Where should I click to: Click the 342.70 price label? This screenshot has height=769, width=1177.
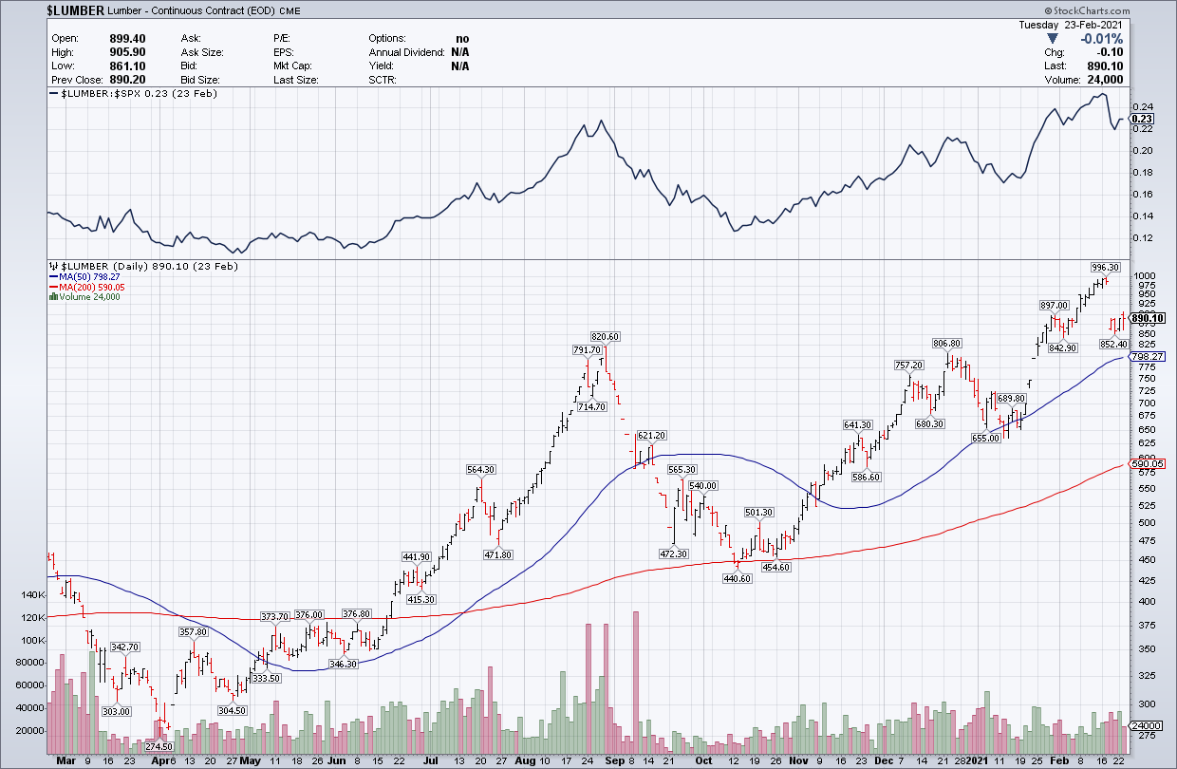(x=125, y=647)
